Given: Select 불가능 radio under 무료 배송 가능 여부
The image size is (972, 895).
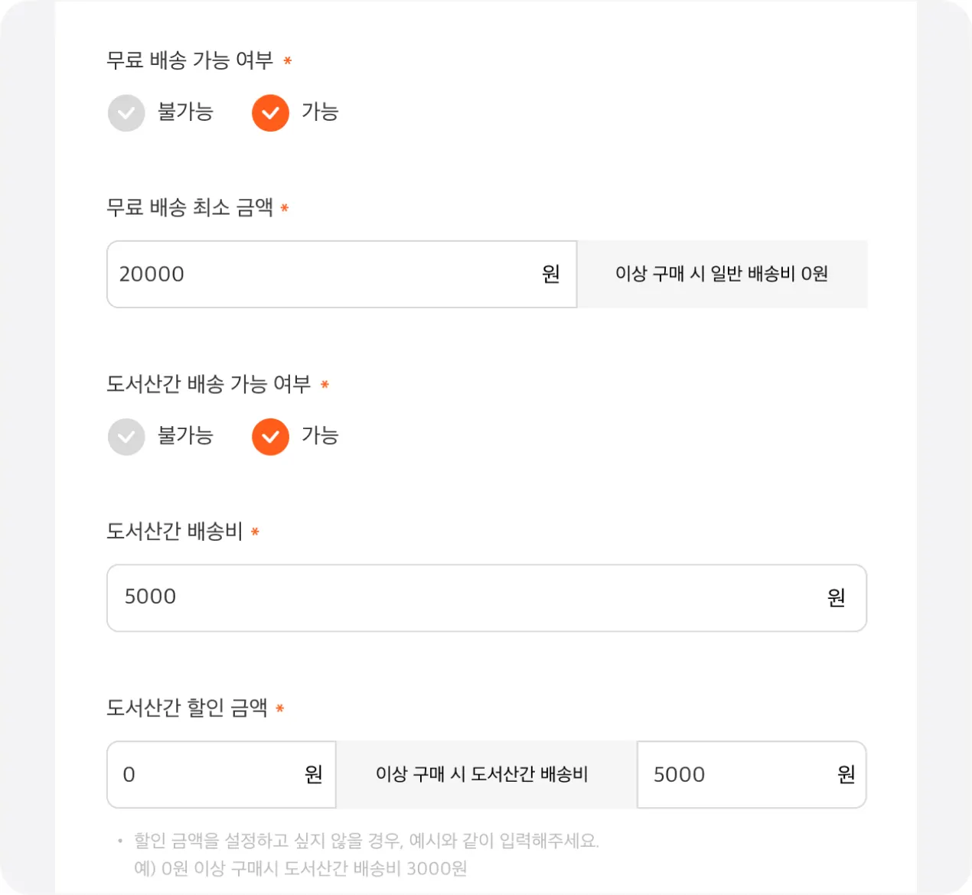Looking at the screenshot, I should point(126,113).
